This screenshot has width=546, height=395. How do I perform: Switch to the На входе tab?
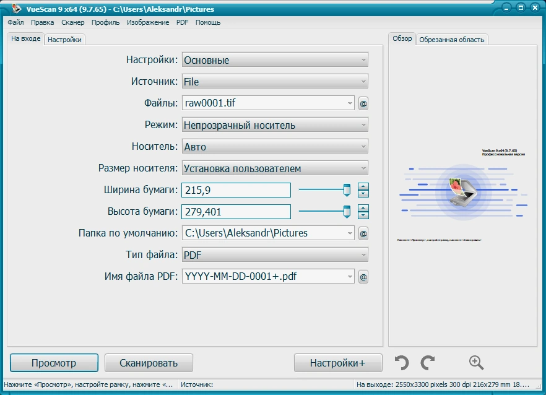click(x=26, y=38)
